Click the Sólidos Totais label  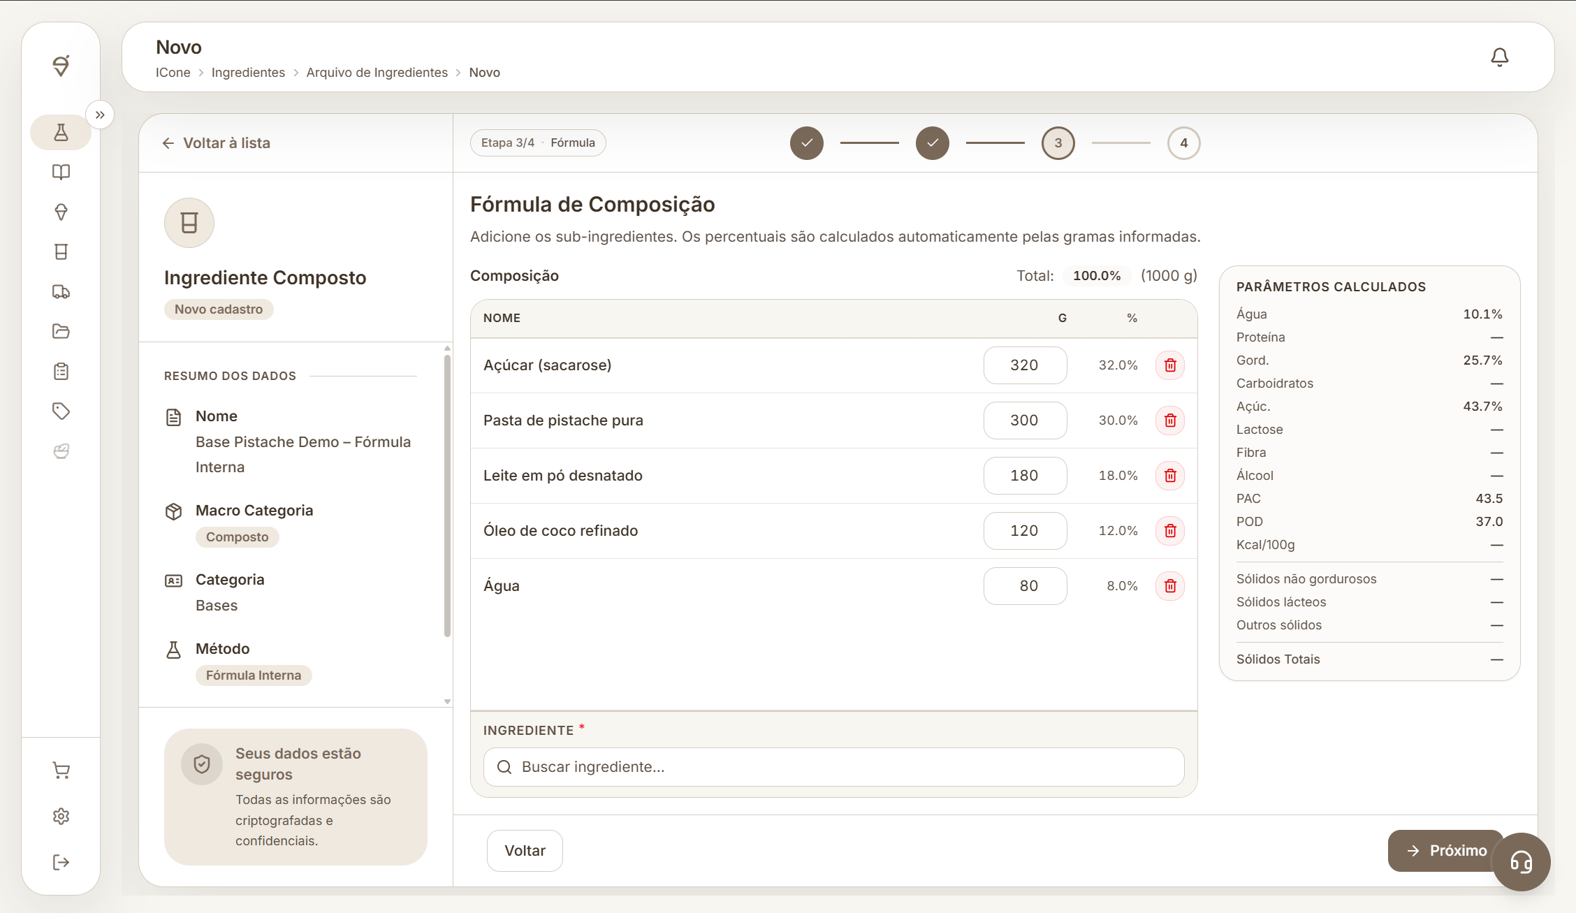(1278, 659)
